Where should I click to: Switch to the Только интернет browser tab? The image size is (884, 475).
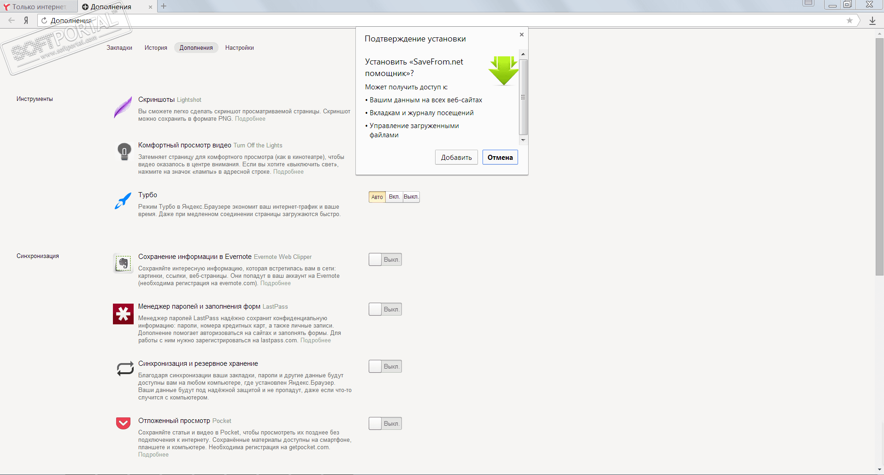pos(39,6)
